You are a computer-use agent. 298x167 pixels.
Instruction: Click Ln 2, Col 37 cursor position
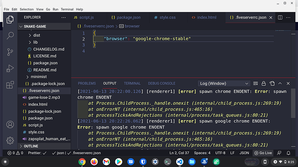179,153
